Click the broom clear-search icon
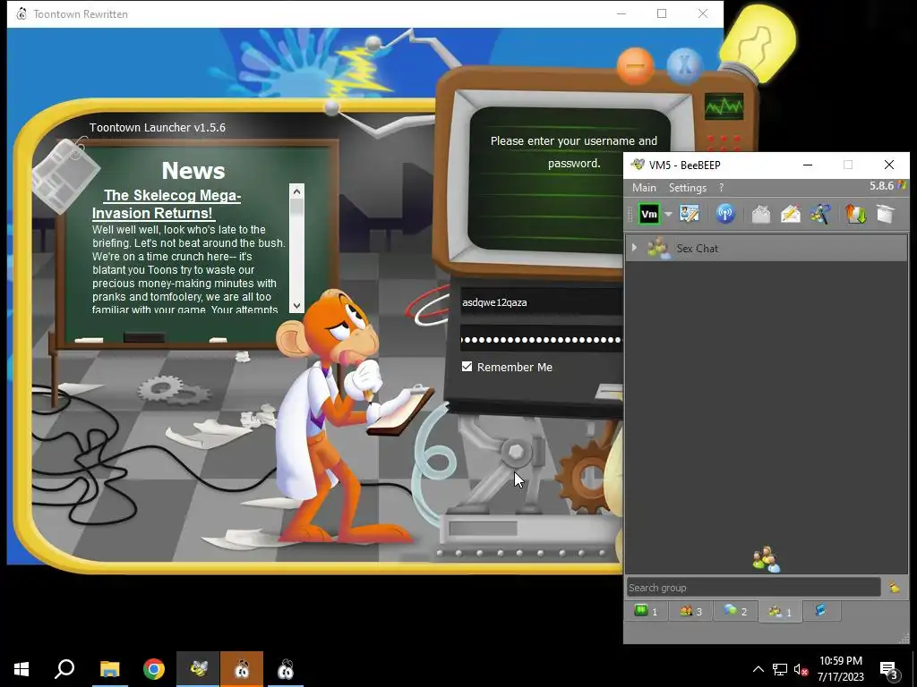Screen dimensions: 917x687 pyautogui.click(x=895, y=587)
